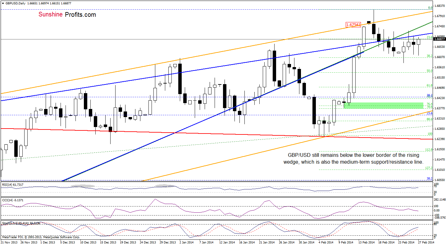Click the 1.63310 price axis label
Image resolution: width=446 pixels, height=245 pixels.
(440, 119)
